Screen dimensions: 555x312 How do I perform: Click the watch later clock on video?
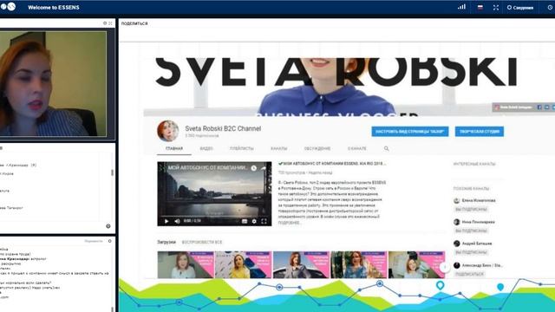click(254, 168)
